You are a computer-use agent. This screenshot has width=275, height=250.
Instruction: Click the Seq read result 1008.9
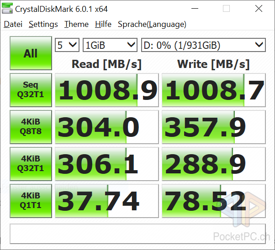pyautogui.click(x=106, y=90)
